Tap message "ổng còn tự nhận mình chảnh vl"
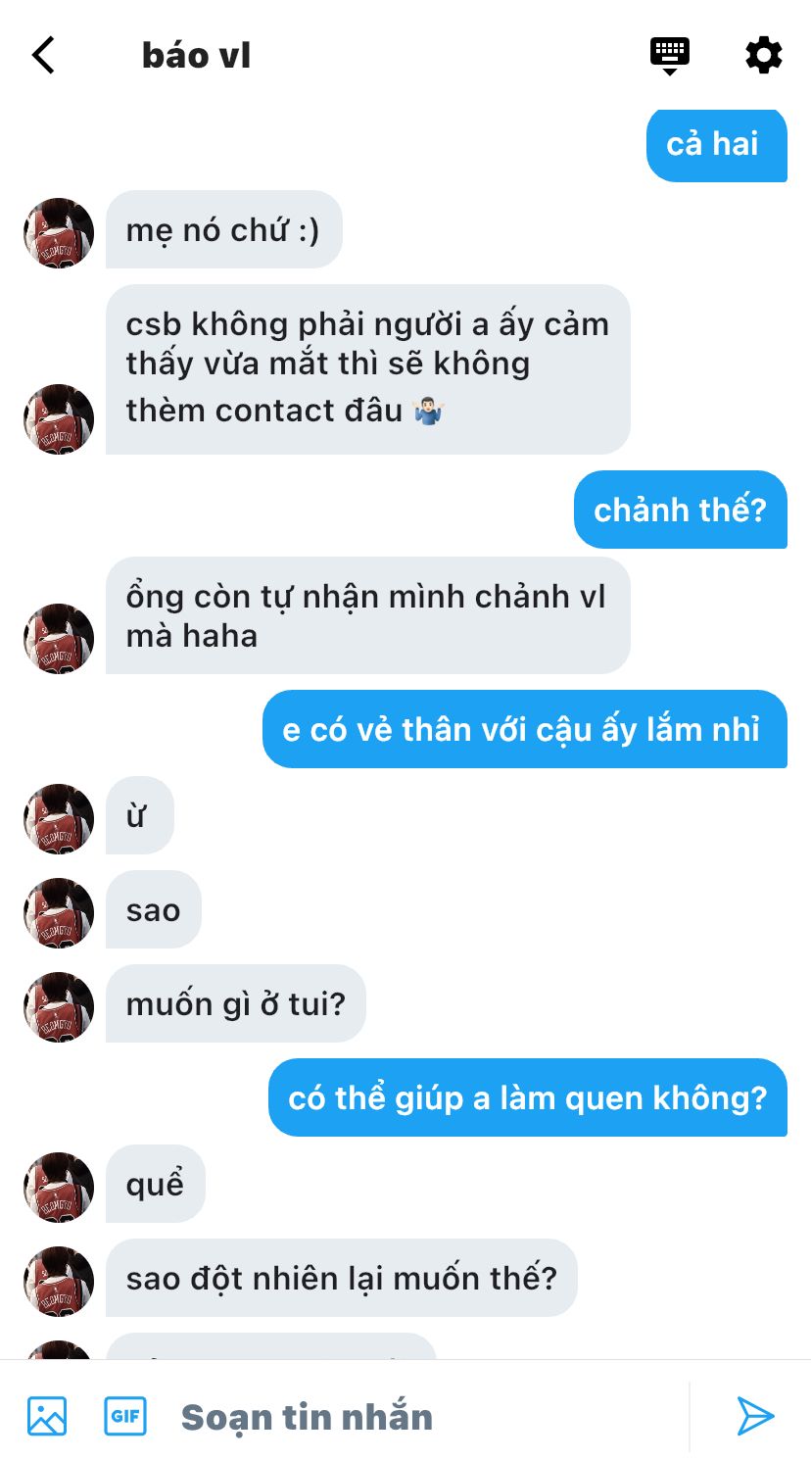 (368, 615)
